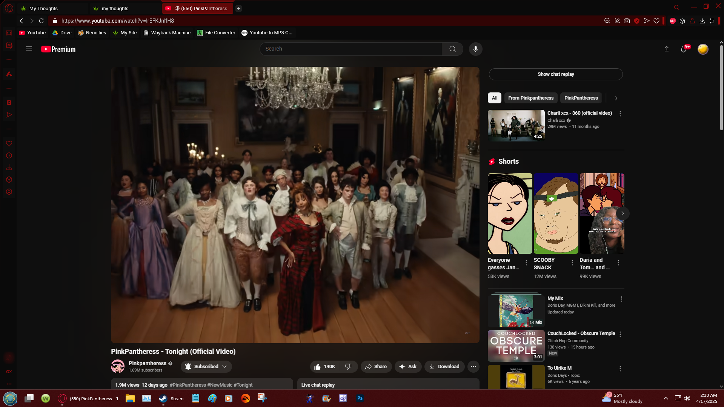Click inside the YouTube search field
The image size is (724, 407).
click(x=351, y=49)
